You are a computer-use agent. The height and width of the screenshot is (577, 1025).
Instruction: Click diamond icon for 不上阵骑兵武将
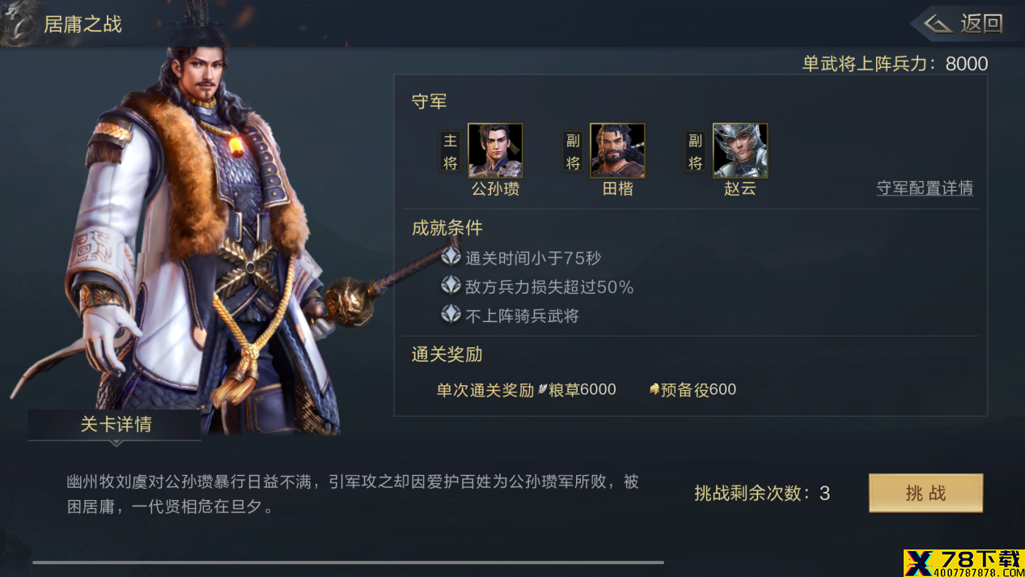451,314
